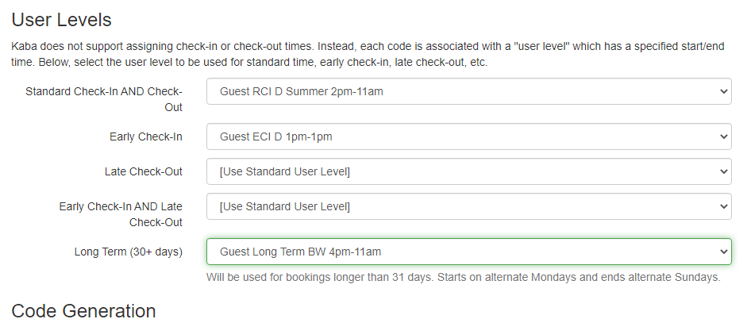Click the help text below Long Term dropdown
This screenshot has width=751, height=319.
click(x=463, y=278)
